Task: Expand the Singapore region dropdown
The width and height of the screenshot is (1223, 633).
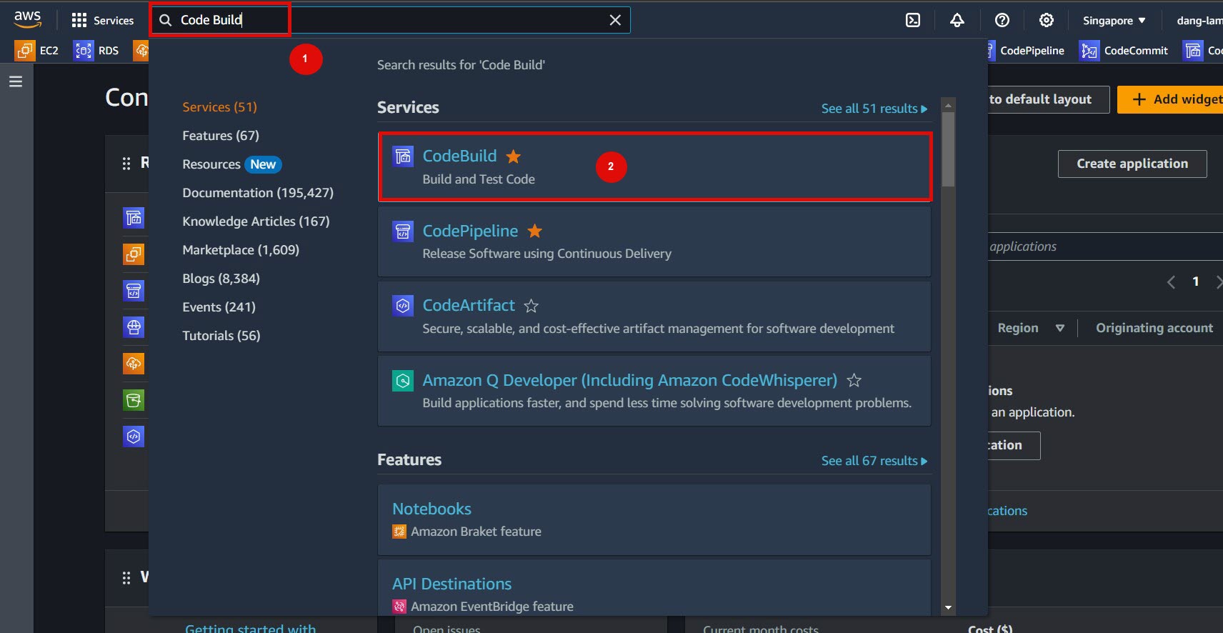Action: coord(1114,21)
